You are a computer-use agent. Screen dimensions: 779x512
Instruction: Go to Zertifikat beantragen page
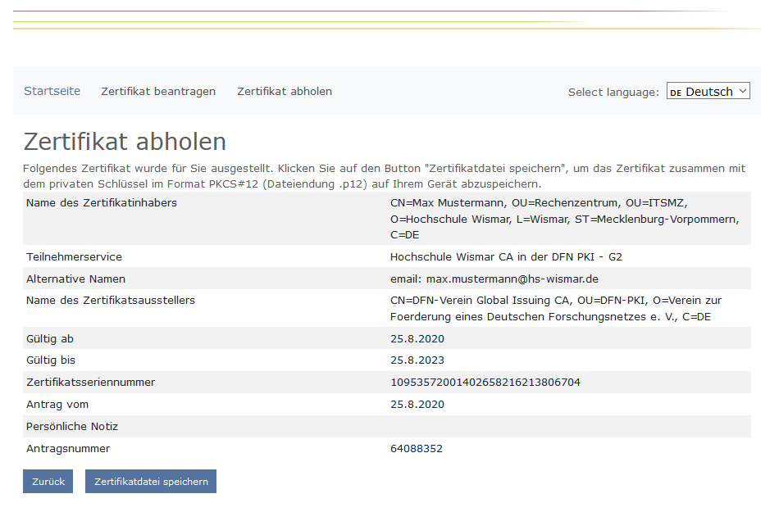[158, 91]
